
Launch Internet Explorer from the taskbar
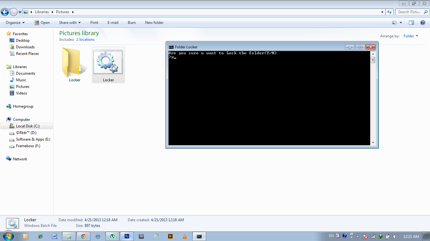[40, 236]
